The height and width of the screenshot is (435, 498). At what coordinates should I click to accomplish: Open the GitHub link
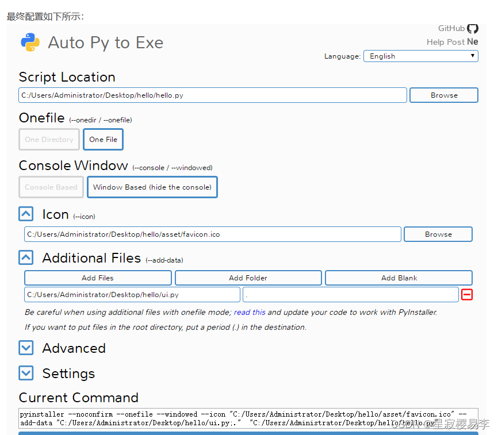[x=451, y=29]
